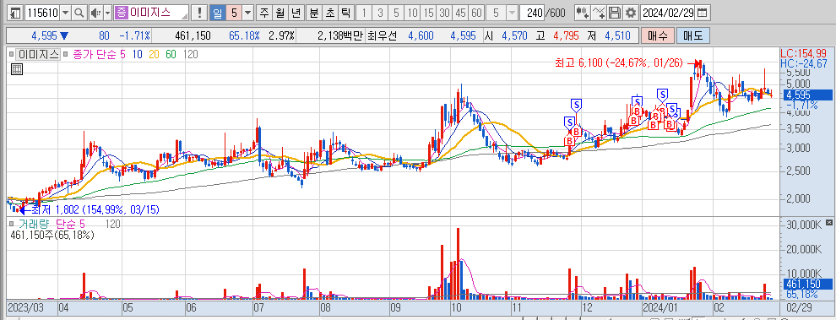Select the 15 interval button

427,13
